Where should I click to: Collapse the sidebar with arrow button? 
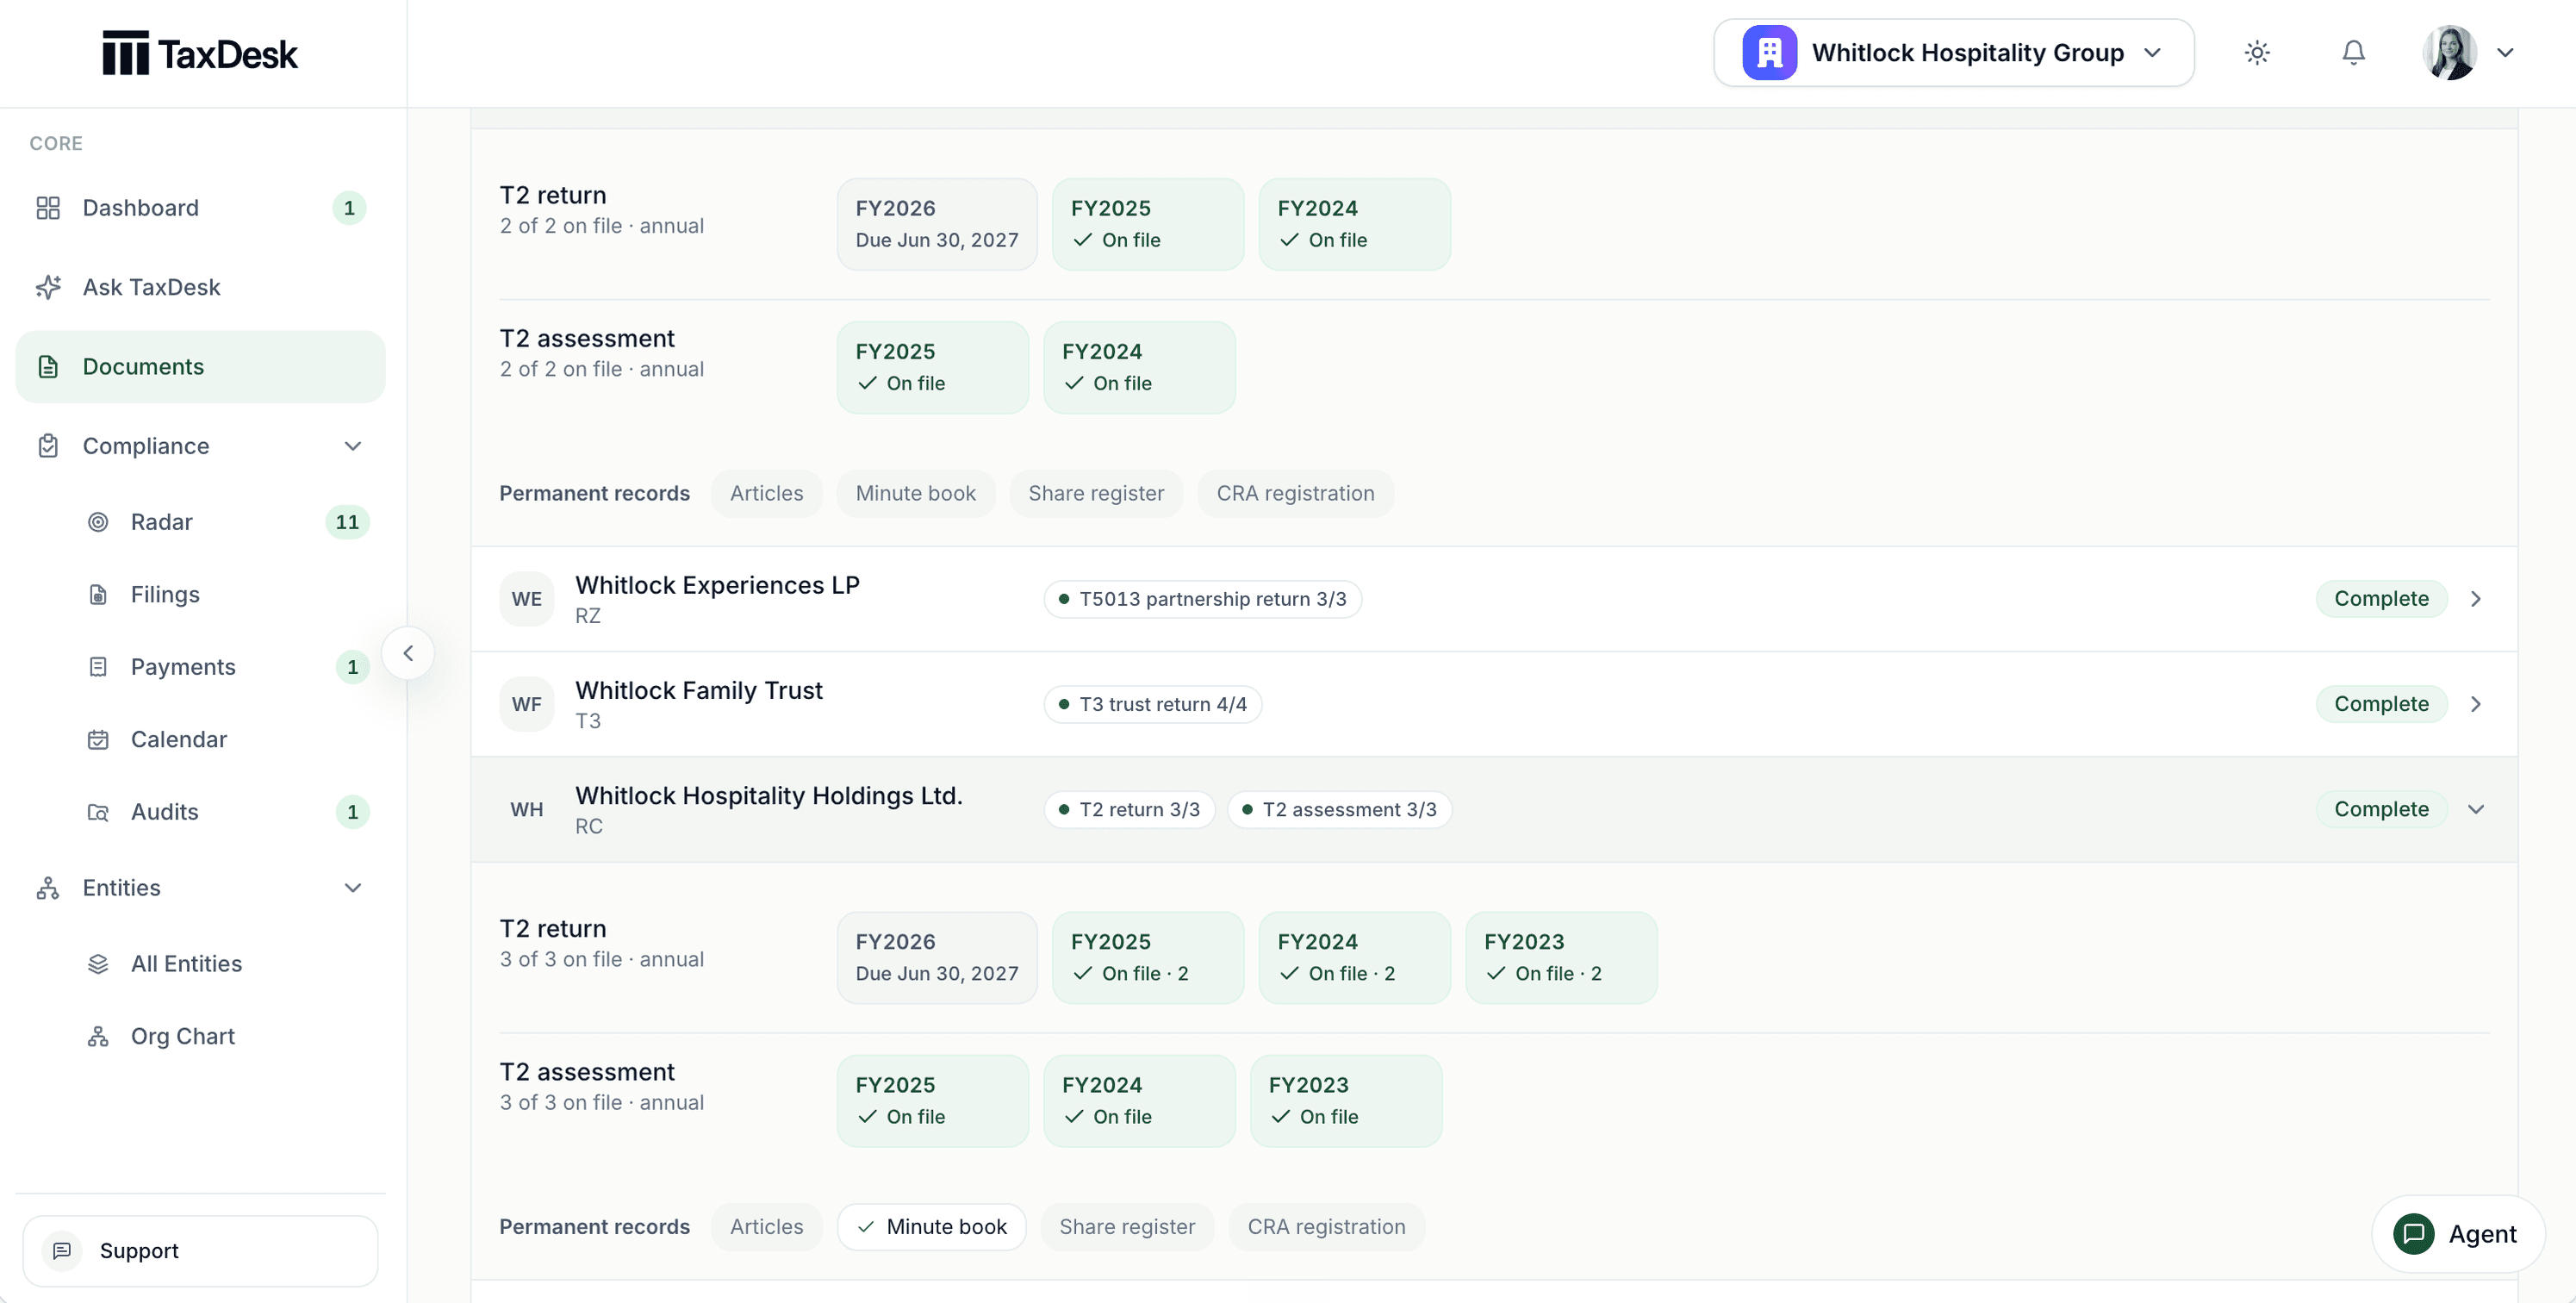pyautogui.click(x=408, y=653)
